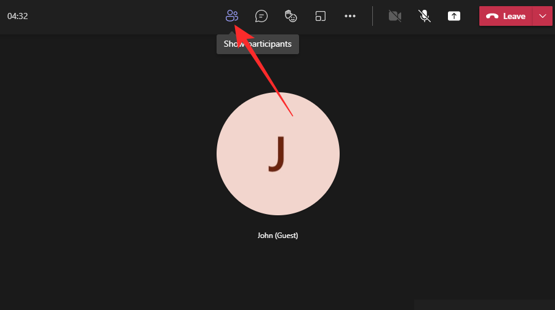Click the red phone handset icon

(492, 17)
